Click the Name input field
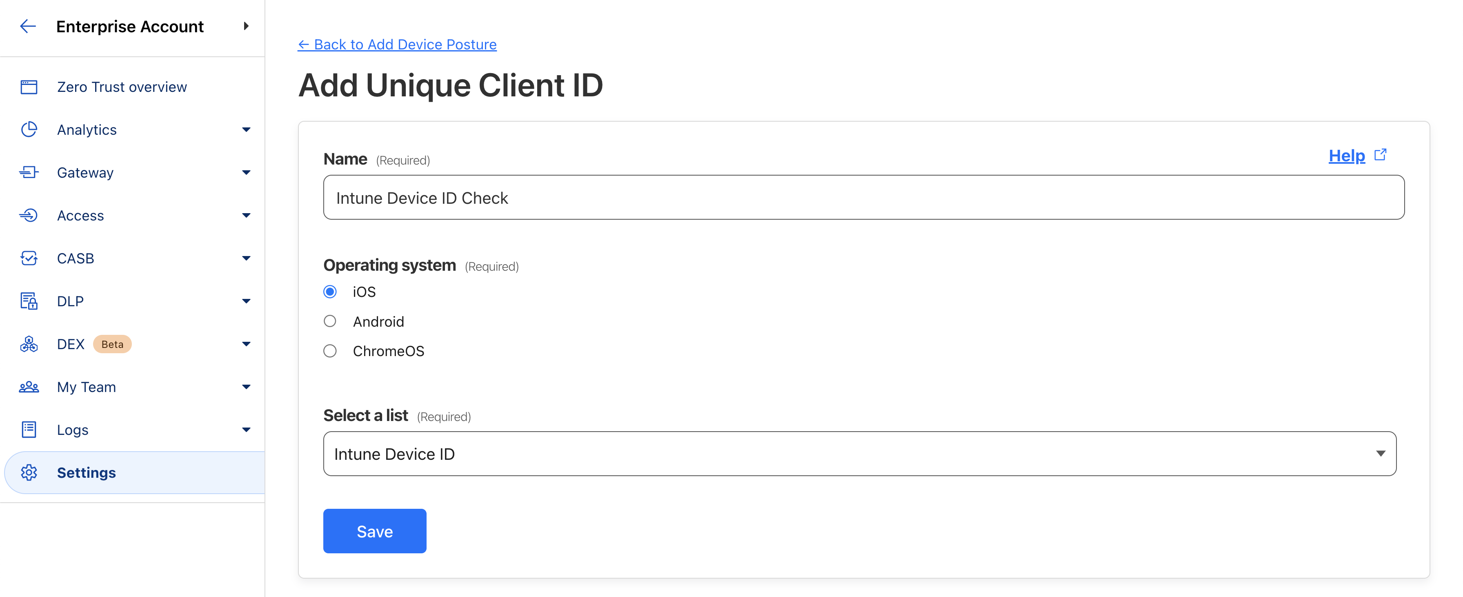Screen dimensions: 1463x597 pos(863,198)
